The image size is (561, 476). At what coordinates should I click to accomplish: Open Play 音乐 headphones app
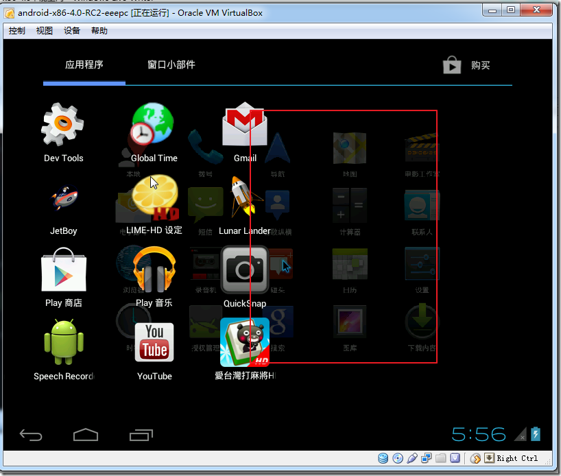[x=154, y=269]
